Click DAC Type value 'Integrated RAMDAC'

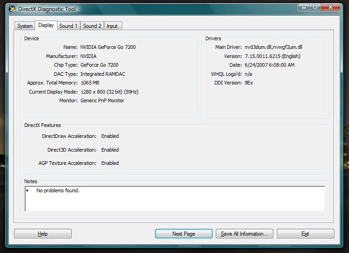[103, 74]
